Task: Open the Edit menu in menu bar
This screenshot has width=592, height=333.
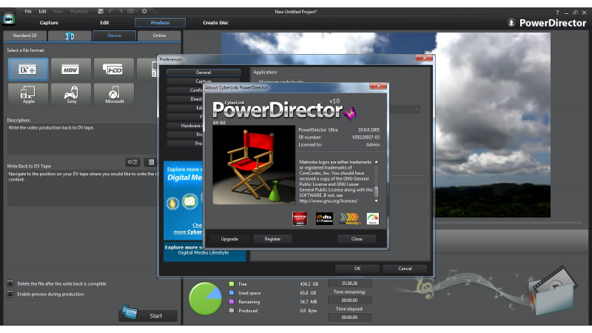Action: tap(43, 11)
